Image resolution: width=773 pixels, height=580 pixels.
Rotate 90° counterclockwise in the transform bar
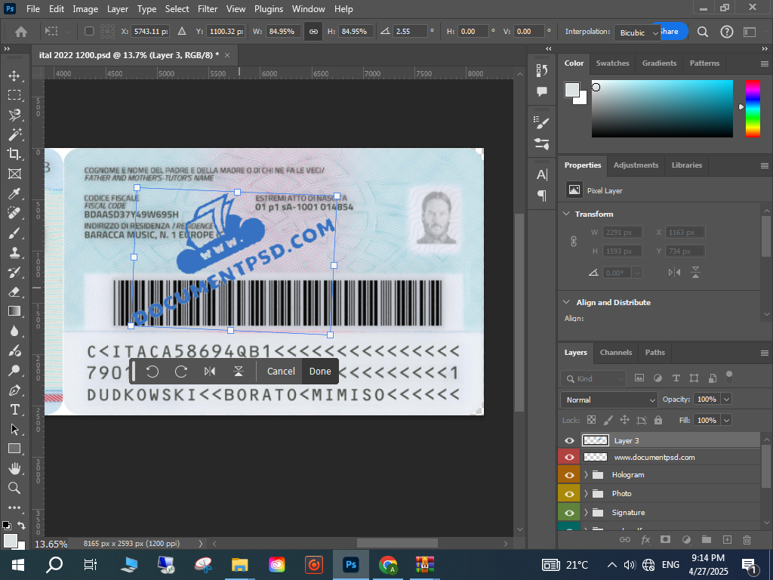click(152, 372)
